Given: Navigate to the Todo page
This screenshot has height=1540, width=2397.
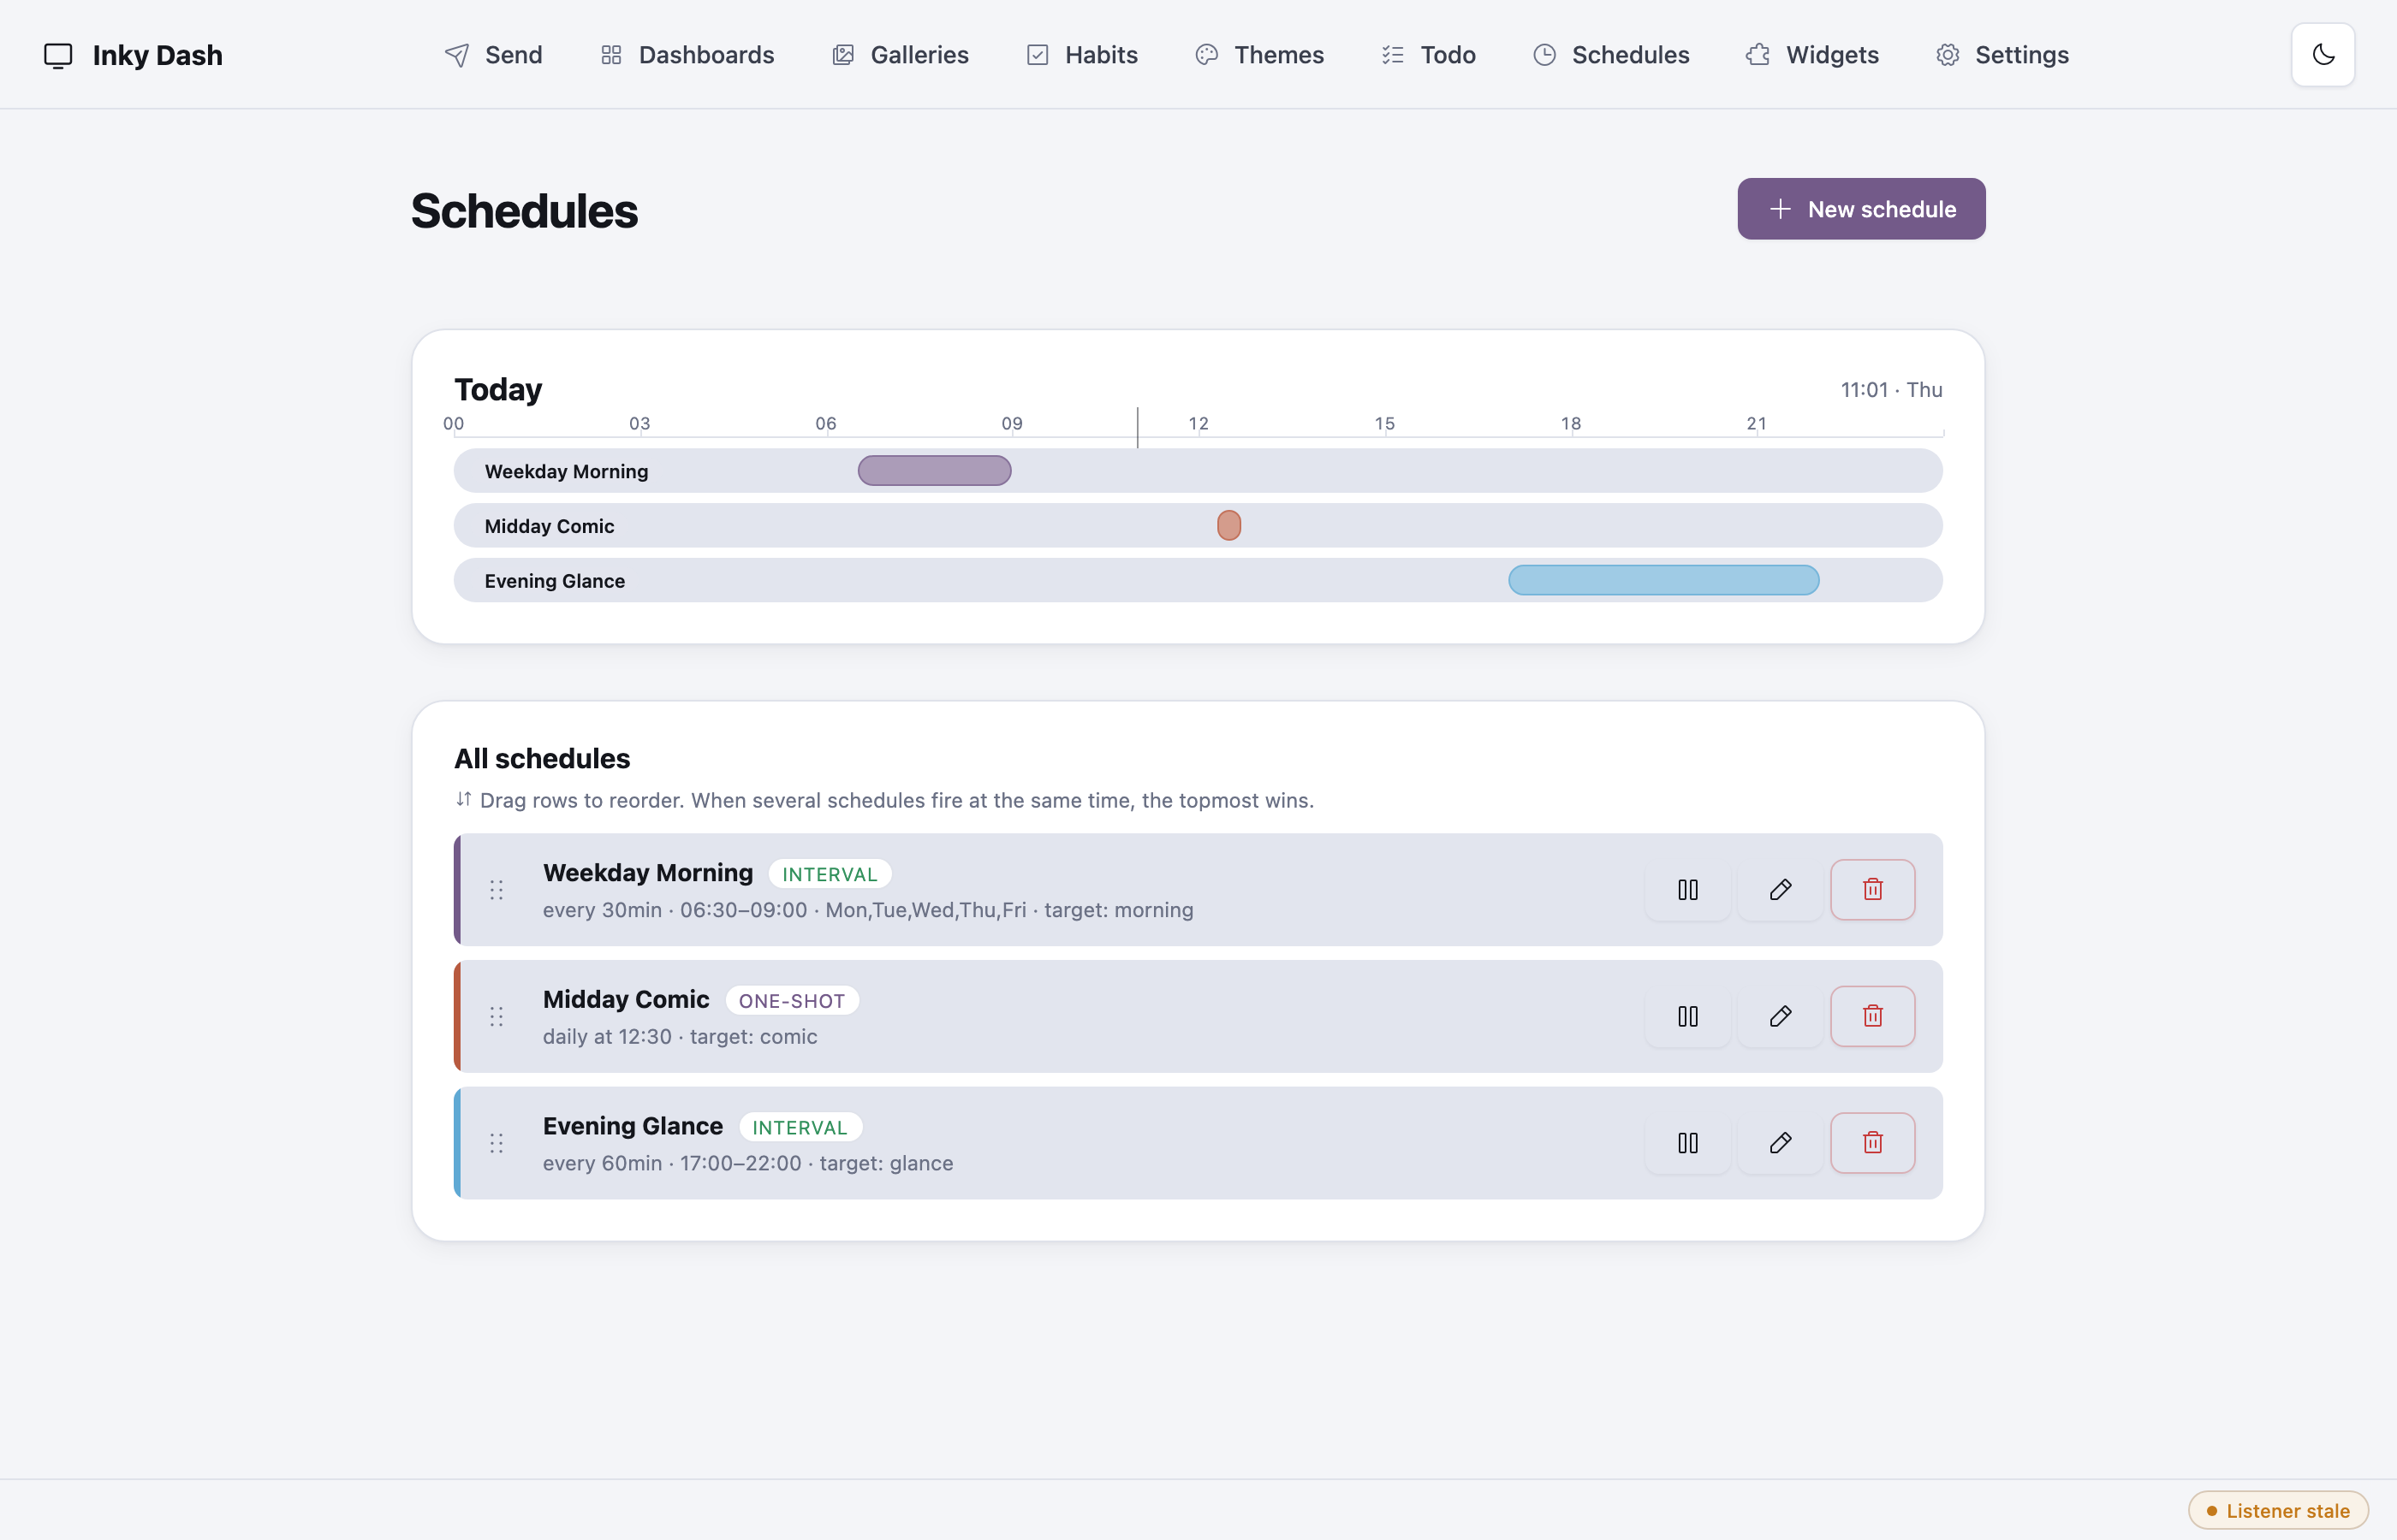Looking at the screenshot, I should tap(1429, 55).
